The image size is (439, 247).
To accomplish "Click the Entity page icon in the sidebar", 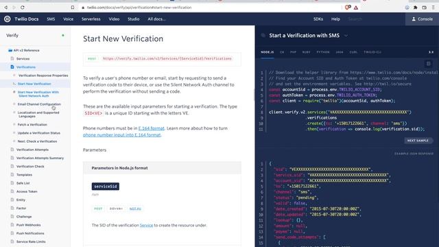I will 12,200.
